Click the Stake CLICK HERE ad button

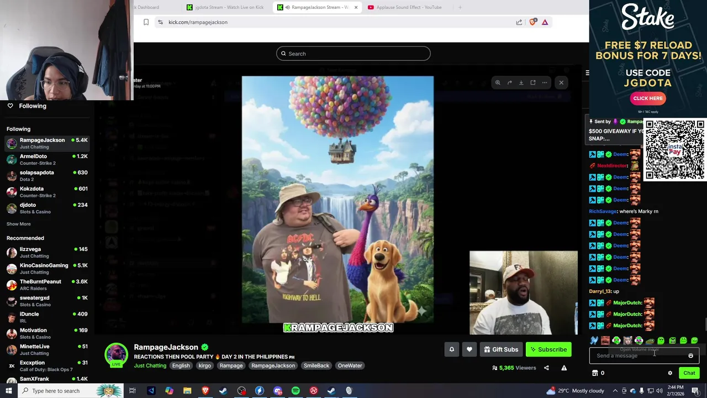(x=648, y=98)
